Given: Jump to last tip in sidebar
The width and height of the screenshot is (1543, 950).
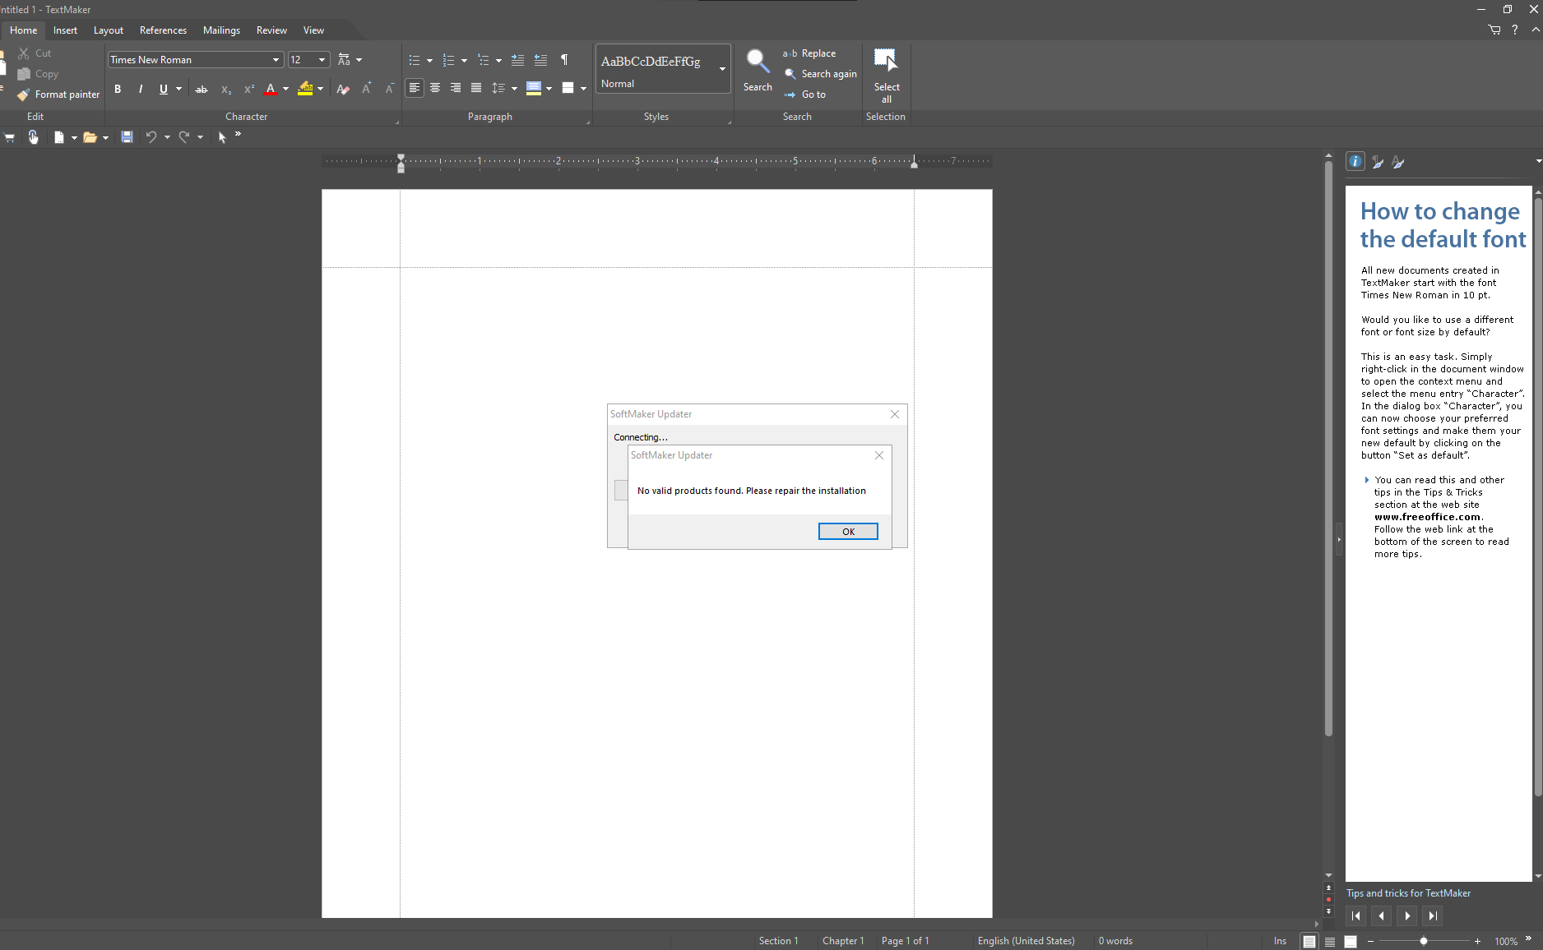Looking at the screenshot, I should [x=1433, y=915].
